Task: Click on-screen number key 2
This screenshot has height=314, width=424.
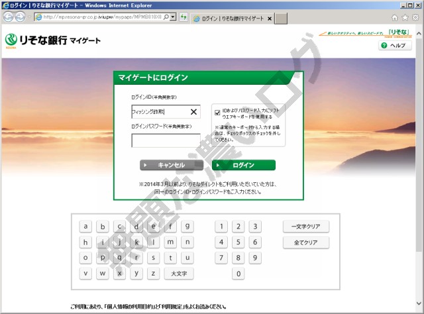Action: coord(238,227)
